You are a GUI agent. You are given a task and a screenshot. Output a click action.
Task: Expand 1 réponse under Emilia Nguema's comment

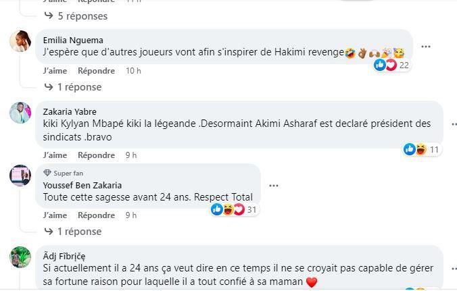(x=73, y=87)
